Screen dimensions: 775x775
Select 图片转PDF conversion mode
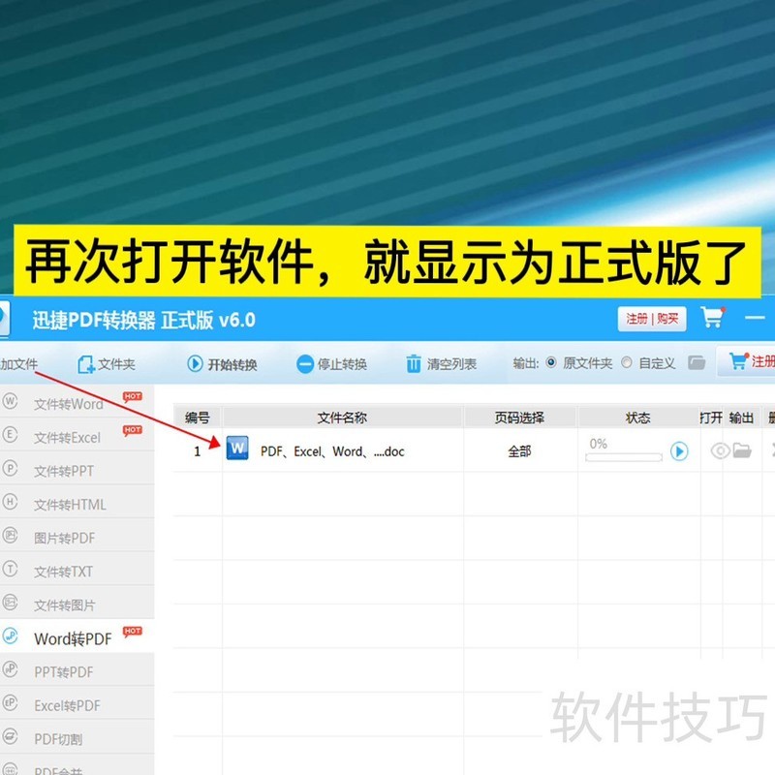click(x=64, y=538)
